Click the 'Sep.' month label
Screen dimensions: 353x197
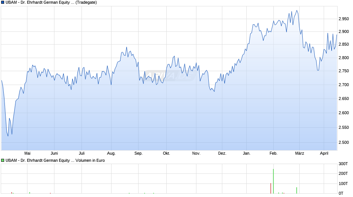tap(139, 153)
